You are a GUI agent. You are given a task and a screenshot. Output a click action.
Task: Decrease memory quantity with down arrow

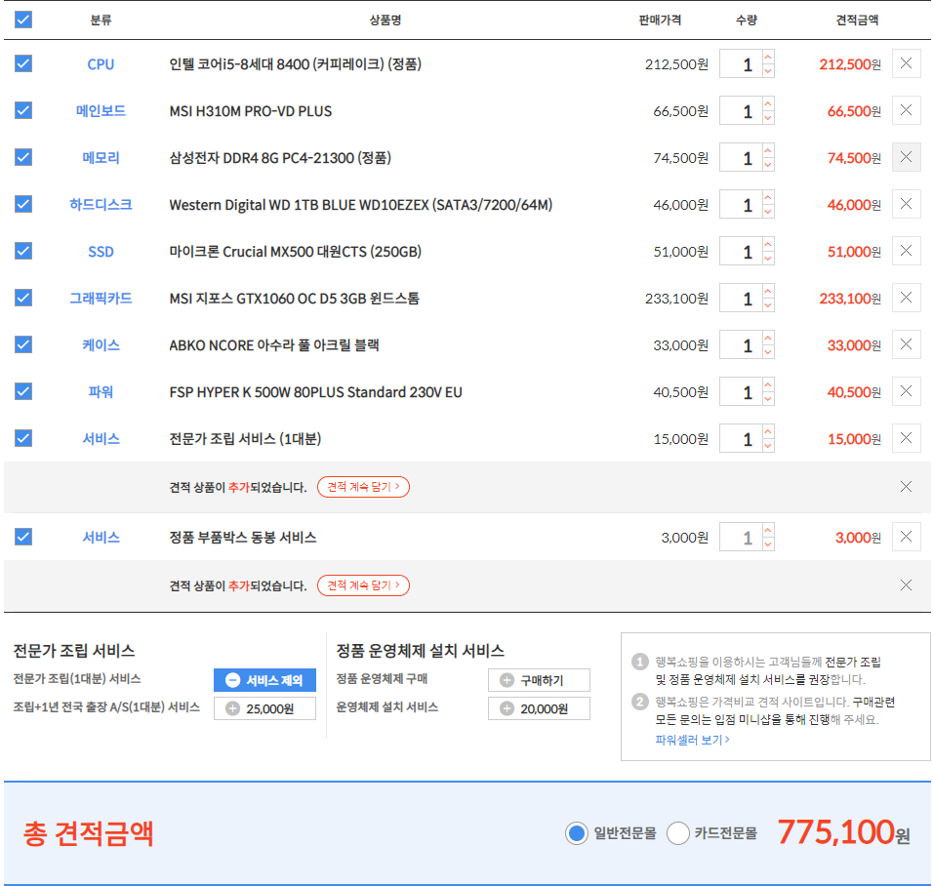tap(768, 165)
